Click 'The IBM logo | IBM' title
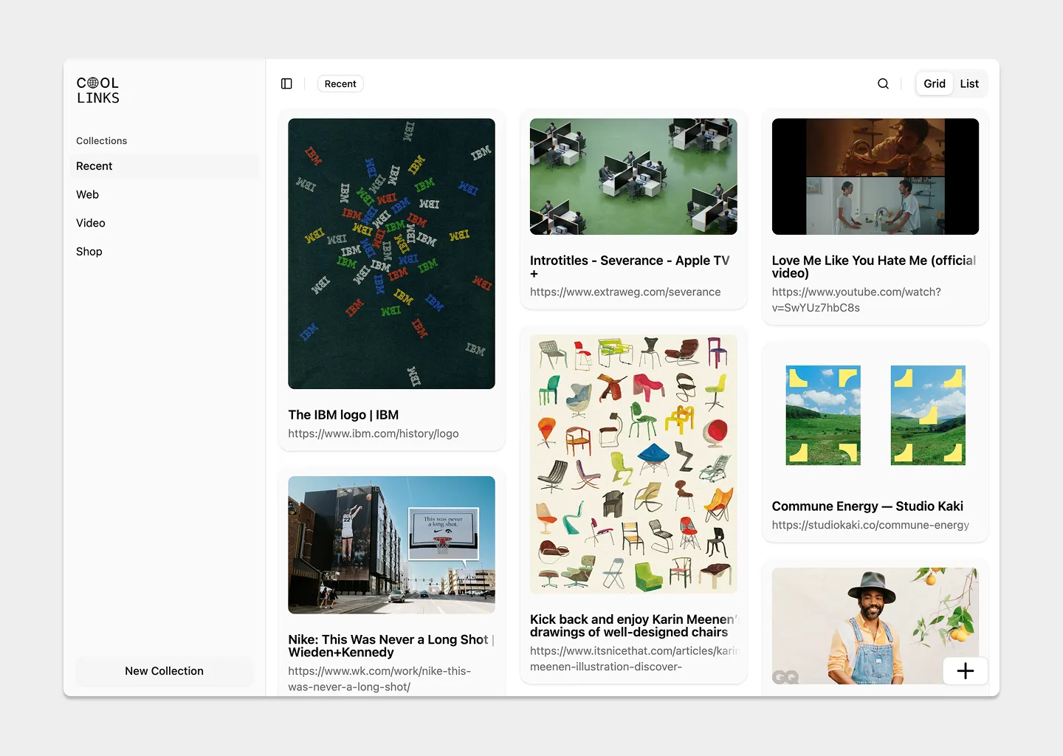The height and width of the screenshot is (756, 1063). [343, 415]
